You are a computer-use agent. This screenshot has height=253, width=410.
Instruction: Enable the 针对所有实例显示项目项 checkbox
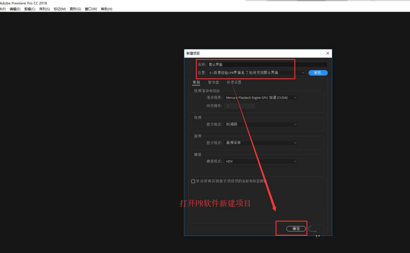193,181
